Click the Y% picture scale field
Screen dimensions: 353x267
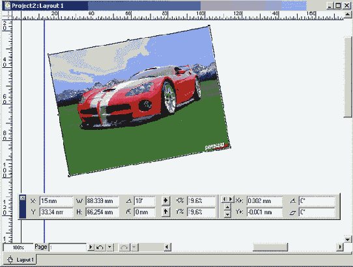(x=201, y=212)
